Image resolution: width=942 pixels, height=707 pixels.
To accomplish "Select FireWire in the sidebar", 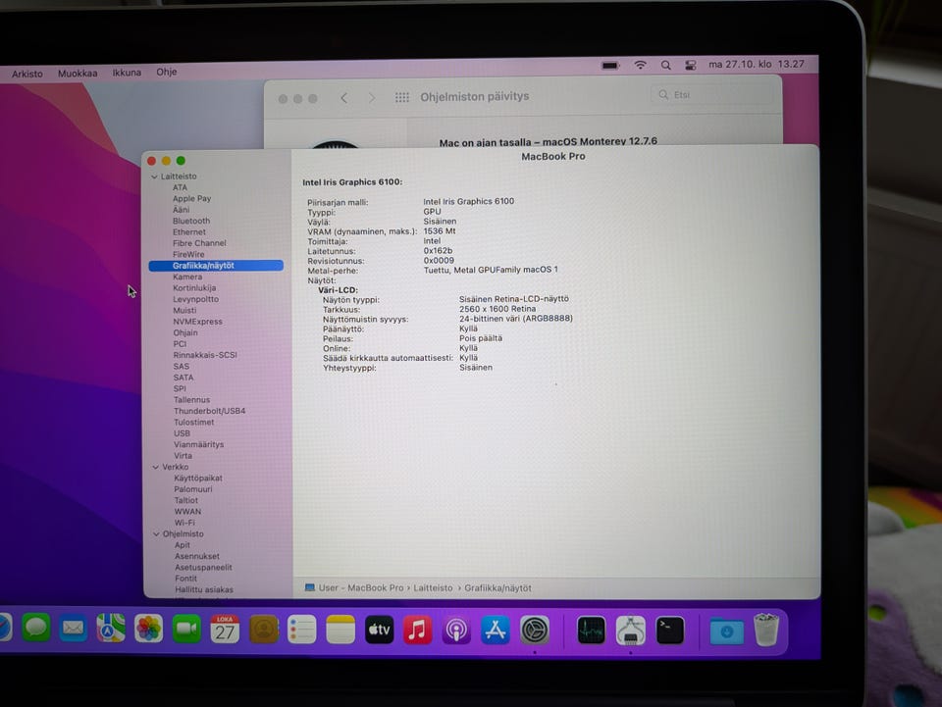I will 188,255.
